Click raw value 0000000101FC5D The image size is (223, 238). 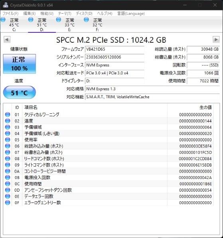195,153
